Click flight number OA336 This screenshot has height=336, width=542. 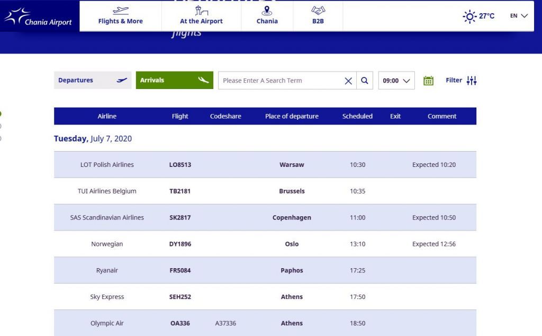(x=180, y=323)
